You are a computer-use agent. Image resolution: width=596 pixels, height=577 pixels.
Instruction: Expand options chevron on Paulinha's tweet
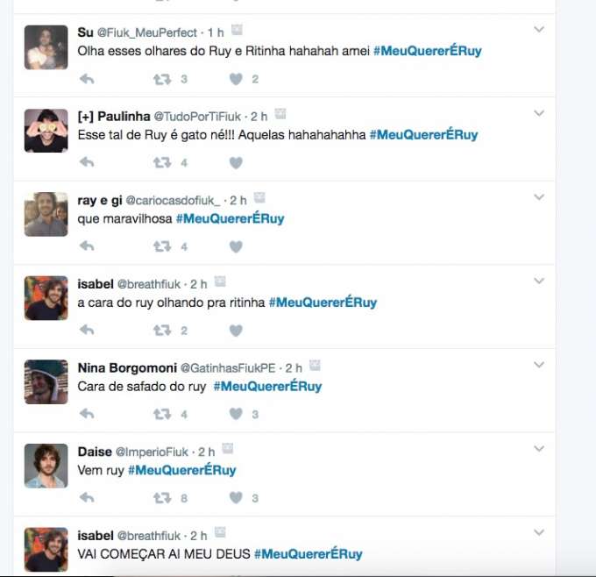539,113
